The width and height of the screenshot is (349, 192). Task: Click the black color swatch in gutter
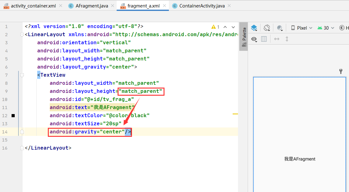(13, 116)
